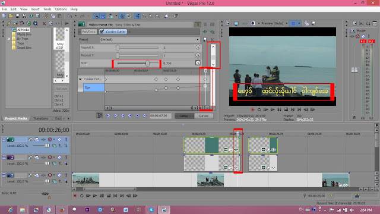Click track 2 Track FX icon
The height and width of the screenshot is (214, 380).
pyautogui.click(x=43, y=158)
